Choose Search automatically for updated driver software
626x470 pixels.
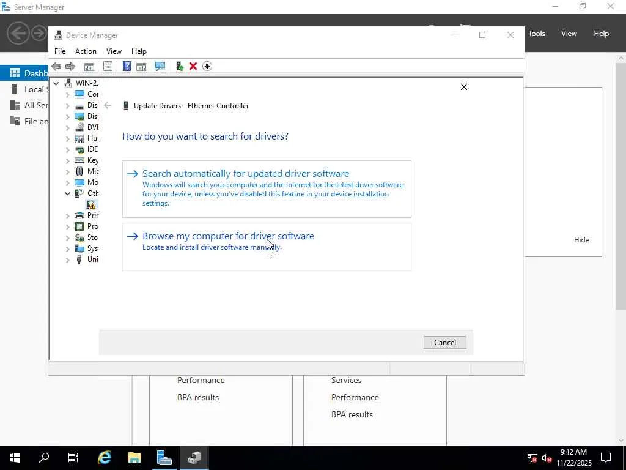coord(267,189)
